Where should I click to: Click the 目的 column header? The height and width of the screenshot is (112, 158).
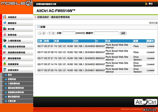point(84,41)
